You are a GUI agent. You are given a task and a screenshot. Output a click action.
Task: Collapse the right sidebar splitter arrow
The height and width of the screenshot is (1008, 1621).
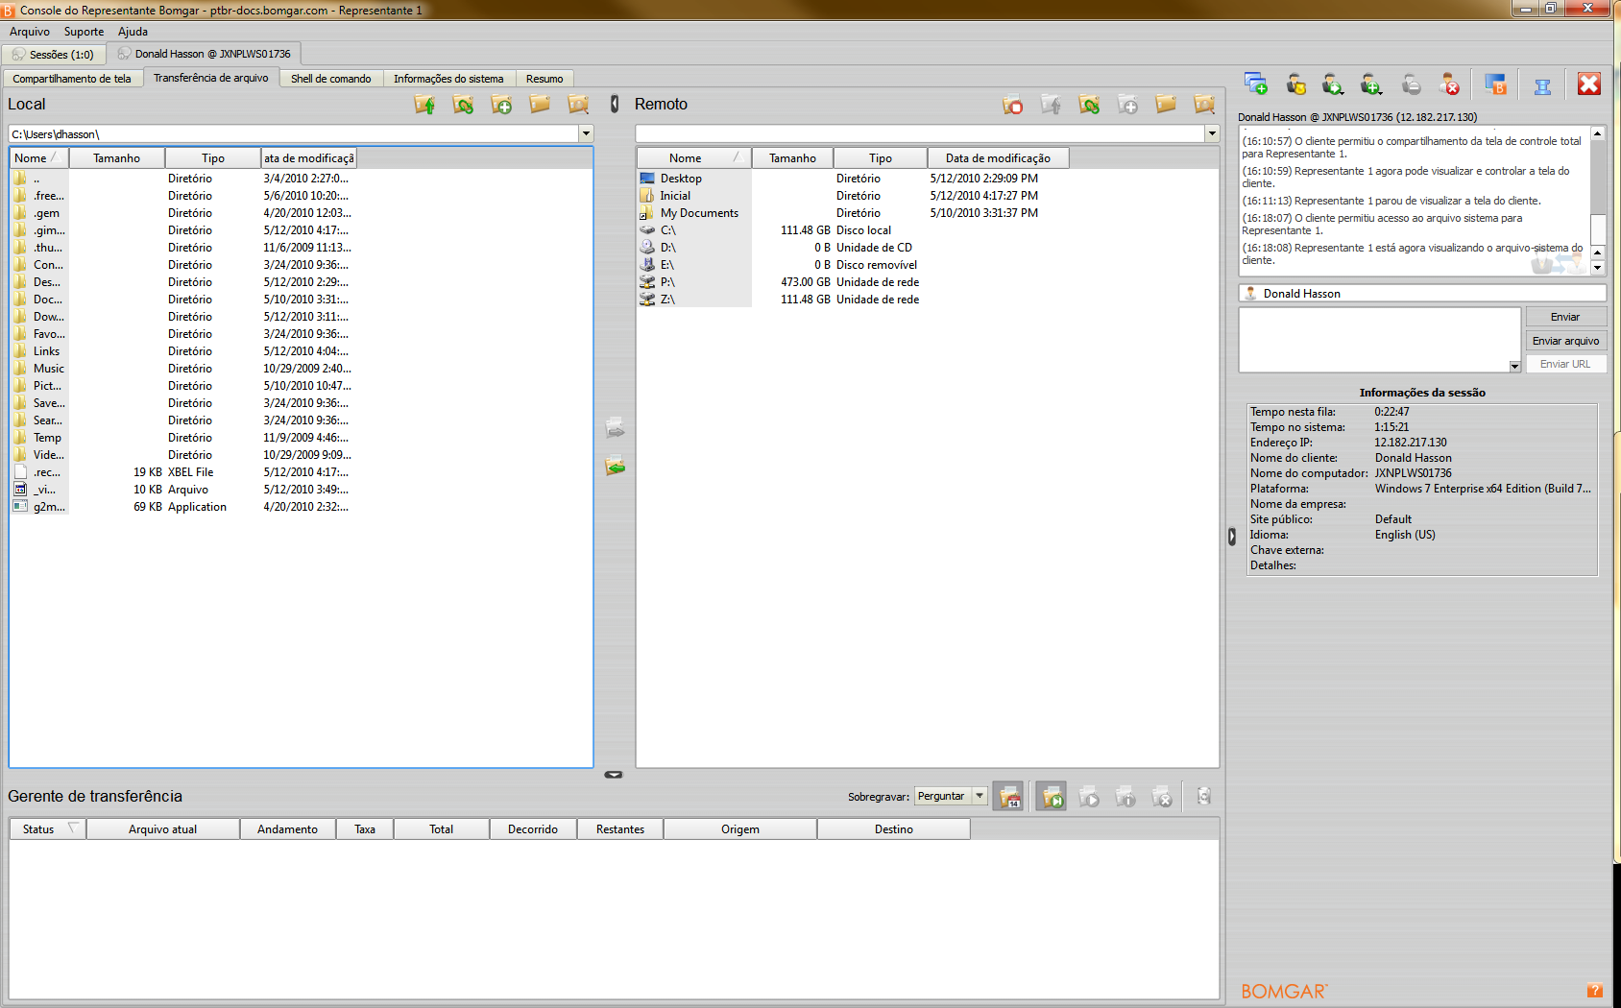(x=1232, y=536)
